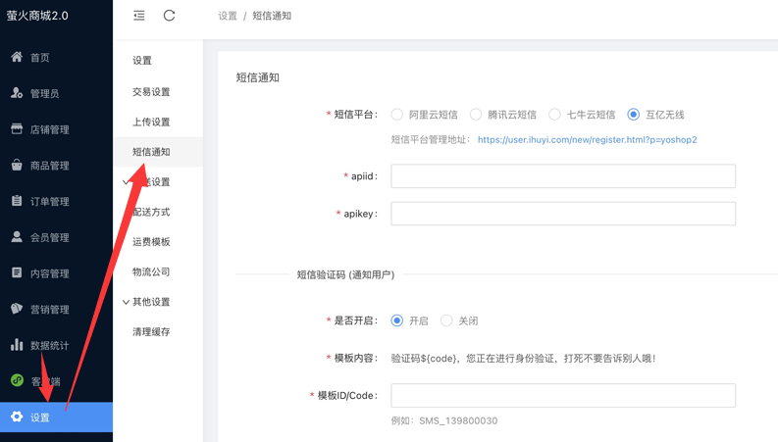
Task: Open 会员管理 menu in sidebar
Action: (49, 237)
